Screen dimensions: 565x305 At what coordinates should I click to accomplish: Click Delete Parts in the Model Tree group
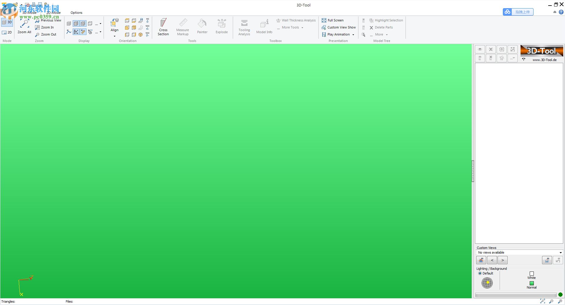pos(381,27)
